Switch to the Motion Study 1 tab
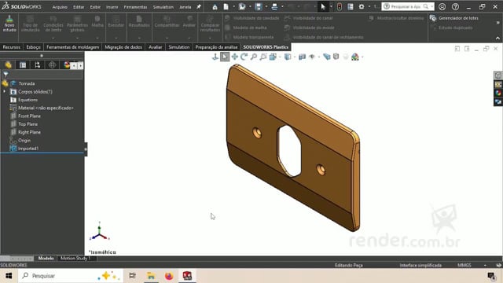The width and height of the screenshot is (503, 283). click(75, 259)
